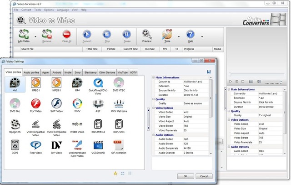Click the Source File column header
The width and height of the screenshot is (291, 185).
coord(51,49)
